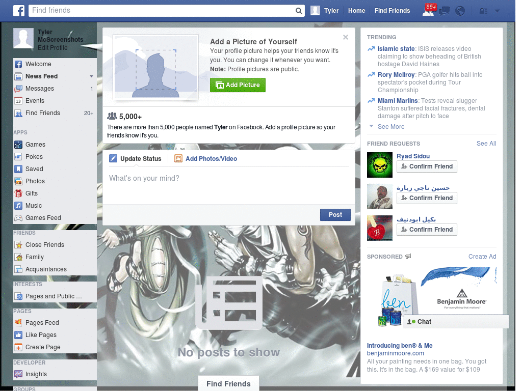The image size is (522, 391).
Task: Click the profile picture placeholder in sidebar
Action: (23, 39)
